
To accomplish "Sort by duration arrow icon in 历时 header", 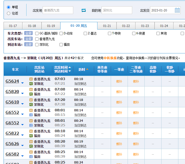I will 87,69.
